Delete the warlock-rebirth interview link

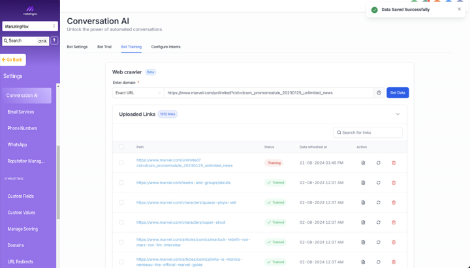tap(394, 242)
